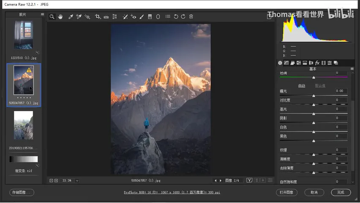Click the 取消 cancel button
The height and width of the screenshot is (203, 360).
pos(314,192)
